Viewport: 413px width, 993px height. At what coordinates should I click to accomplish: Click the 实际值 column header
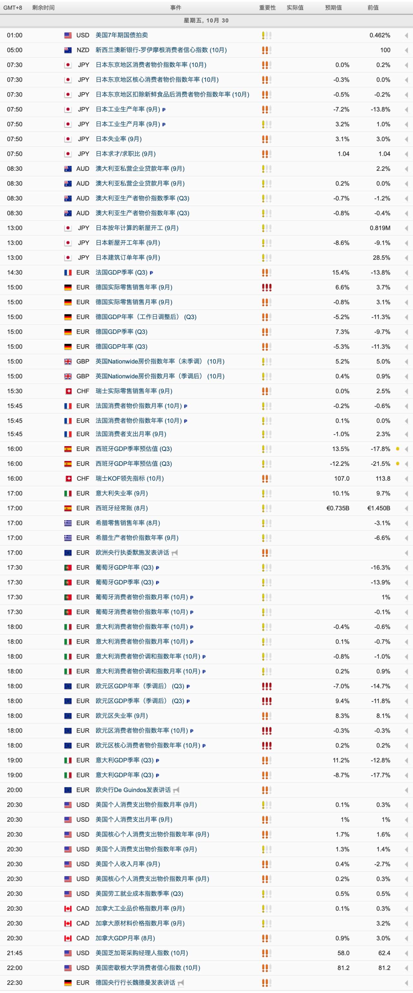(x=295, y=8)
